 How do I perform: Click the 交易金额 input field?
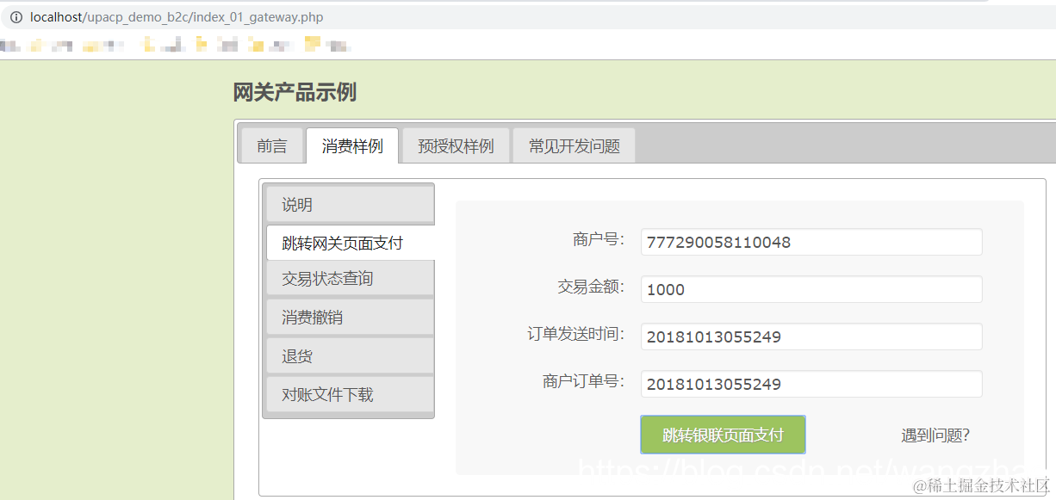coord(811,289)
